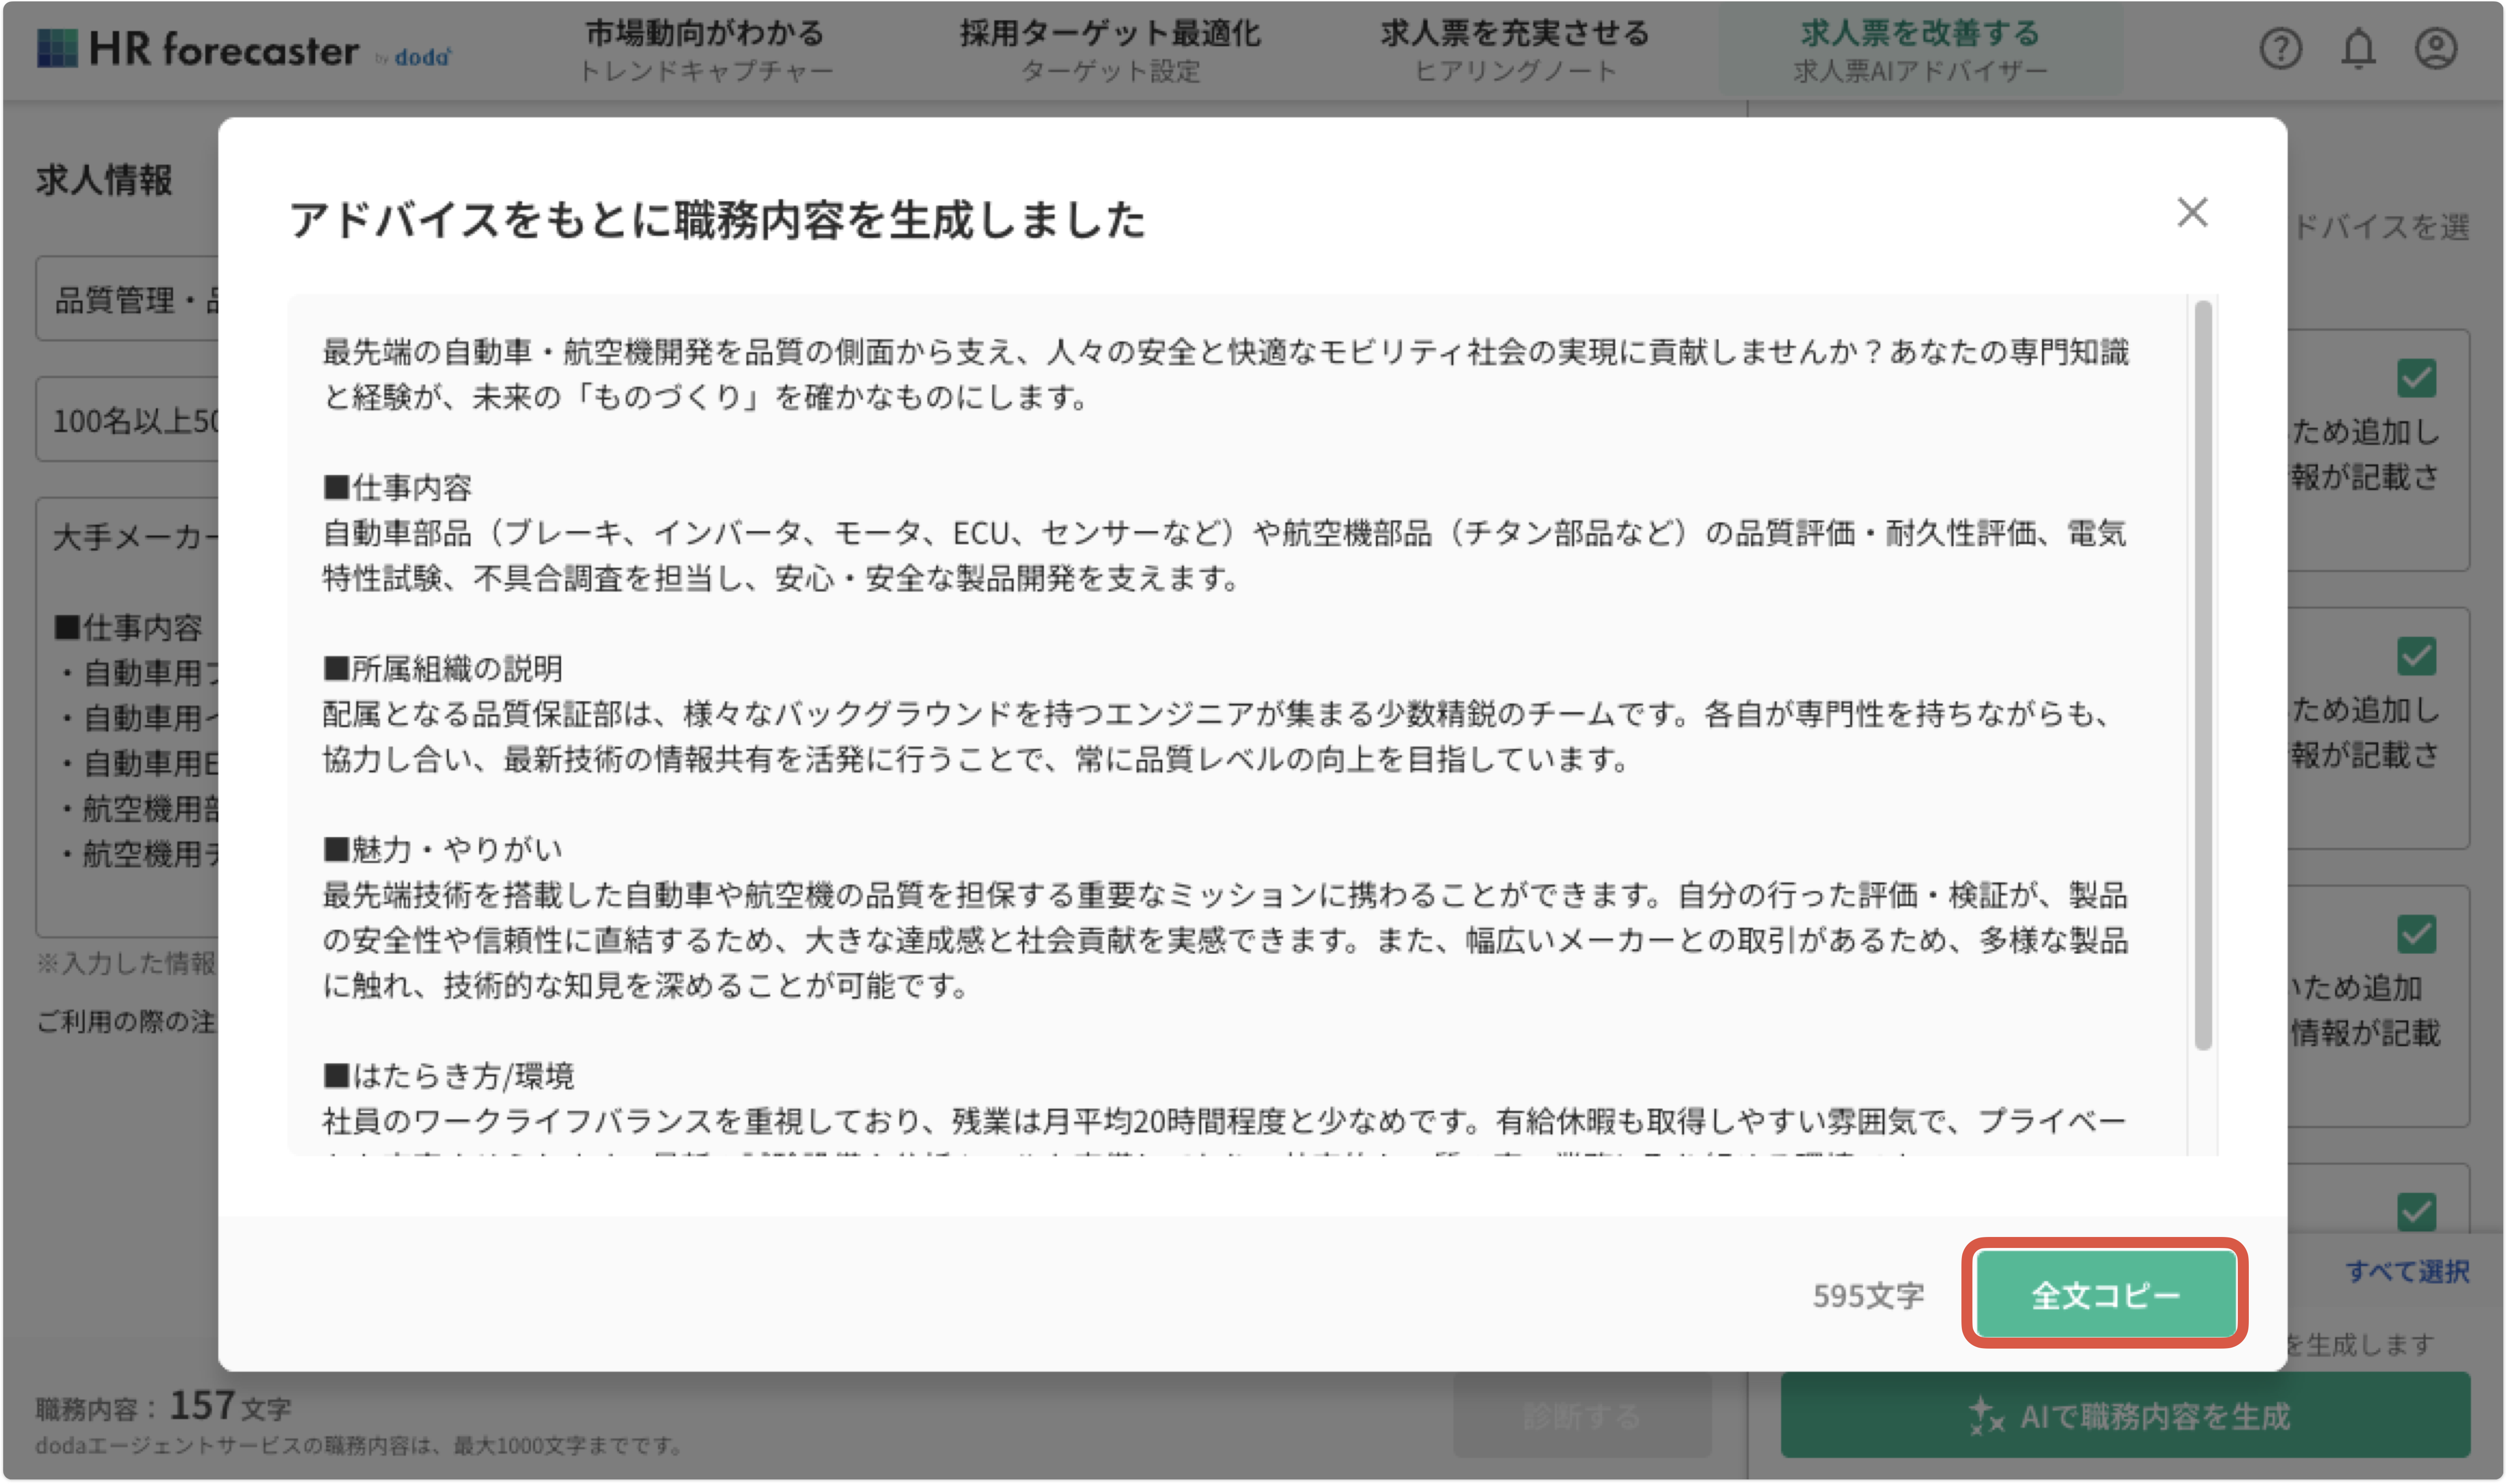Close the generated job description dialog
The image size is (2506, 1484).
click(2192, 212)
